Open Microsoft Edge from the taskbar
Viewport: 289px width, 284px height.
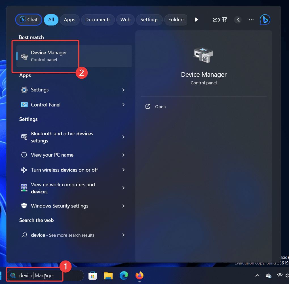[124, 276]
